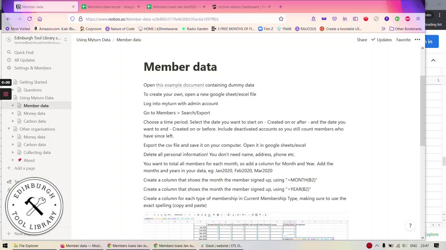Viewport: 446px width, 250px height.
Task: Select the Member data Notion browser tab
Action: tap(45, 7)
